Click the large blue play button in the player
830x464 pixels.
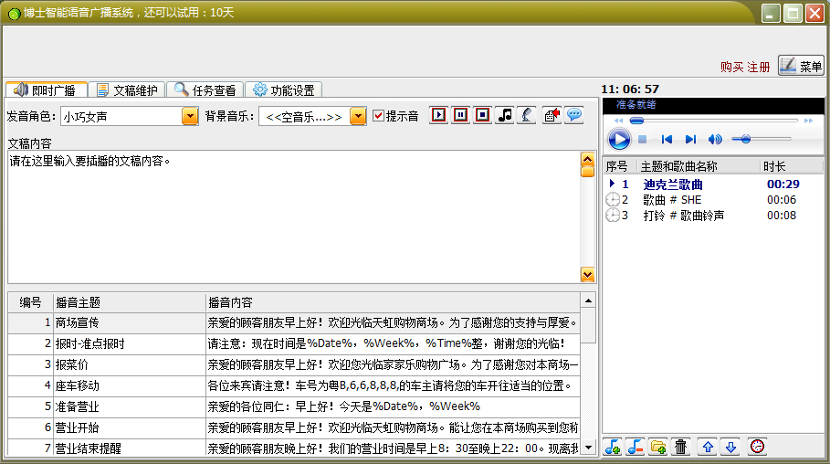click(x=619, y=140)
